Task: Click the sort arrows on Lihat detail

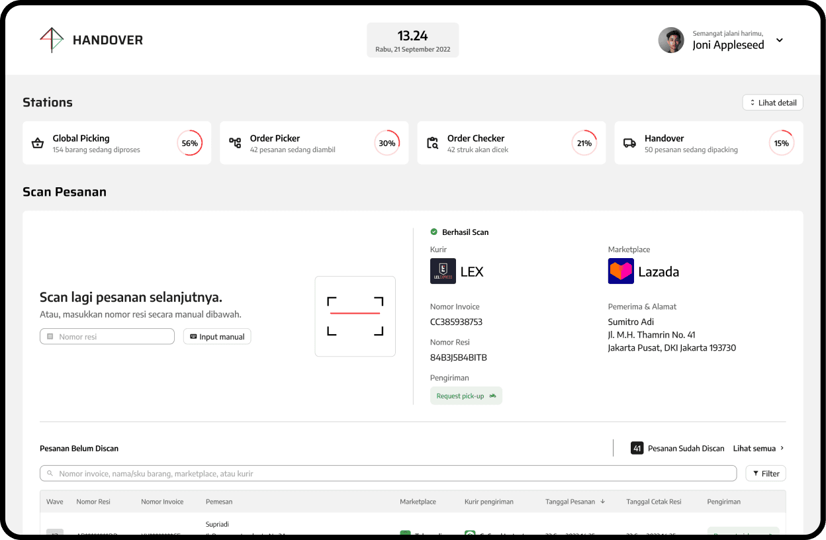Action: tap(753, 102)
